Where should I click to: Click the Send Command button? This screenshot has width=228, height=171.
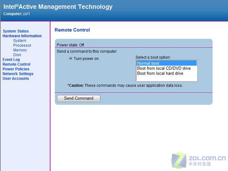(79, 98)
